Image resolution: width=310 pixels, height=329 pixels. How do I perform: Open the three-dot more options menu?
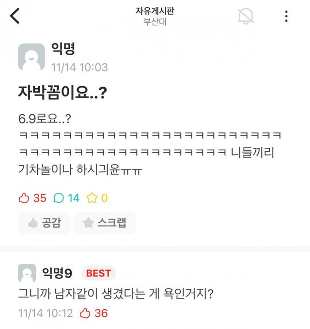click(x=286, y=16)
